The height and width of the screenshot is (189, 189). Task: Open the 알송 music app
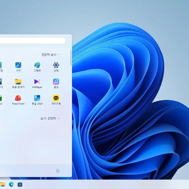[x=56, y=83]
